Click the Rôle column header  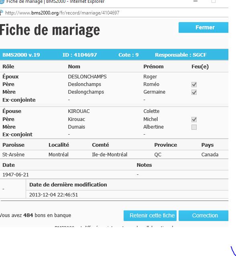point(8,67)
